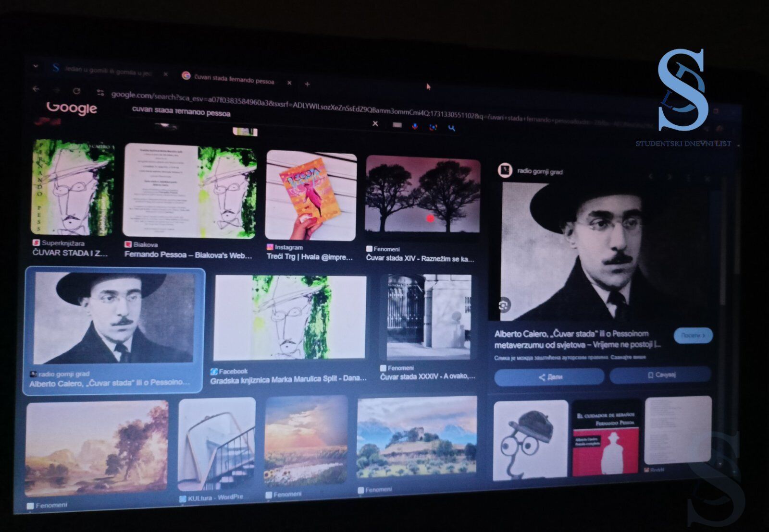Viewport: 769px width, 532px height.
Task: Start voice search with microphone icon
Action: [x=415, y=126]
